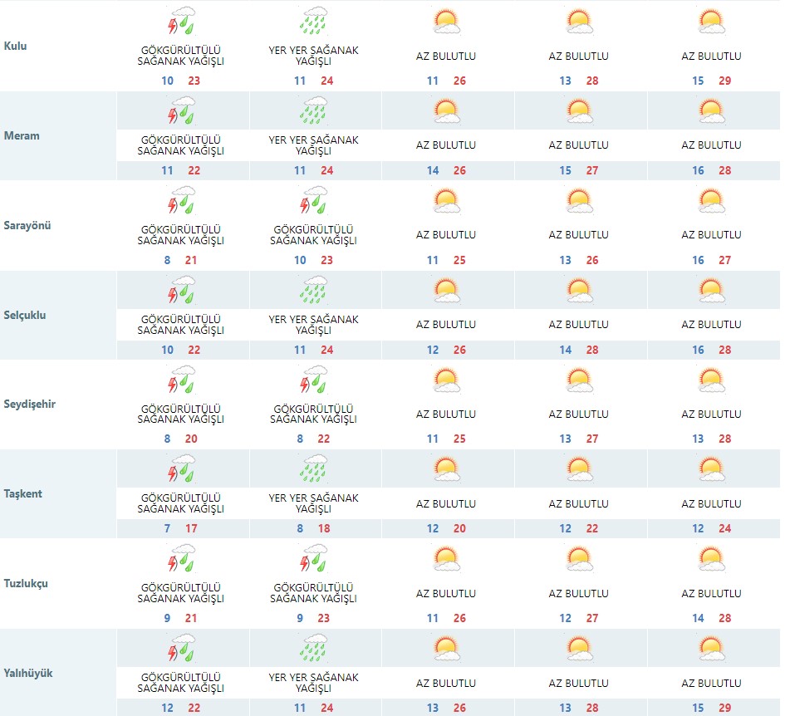This screenshot has width=785, height=716.
Task: Click Kulu's high temperature 29
Action: pos(725,81)
